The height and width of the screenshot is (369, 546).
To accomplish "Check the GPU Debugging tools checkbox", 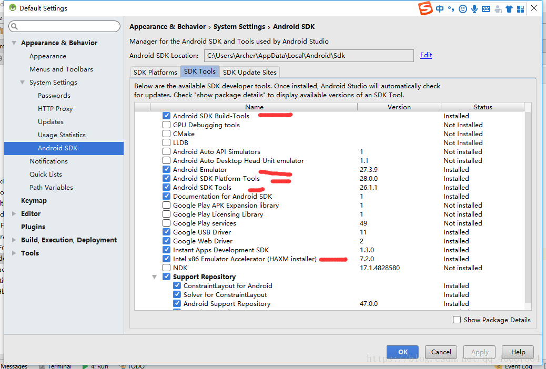I will click(166, 125).
